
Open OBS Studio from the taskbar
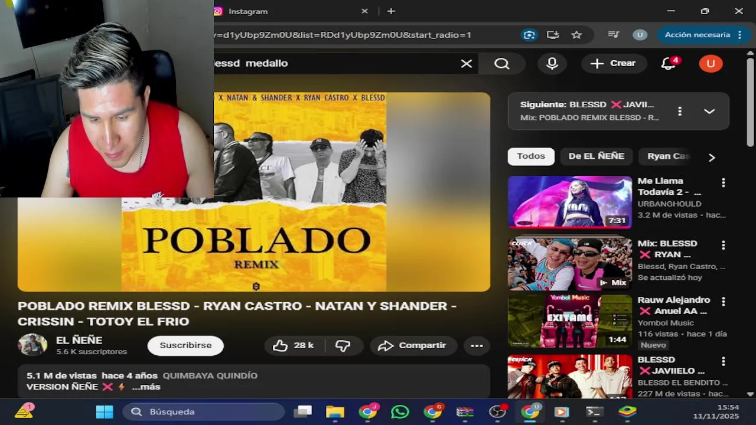tap(497, 411)
